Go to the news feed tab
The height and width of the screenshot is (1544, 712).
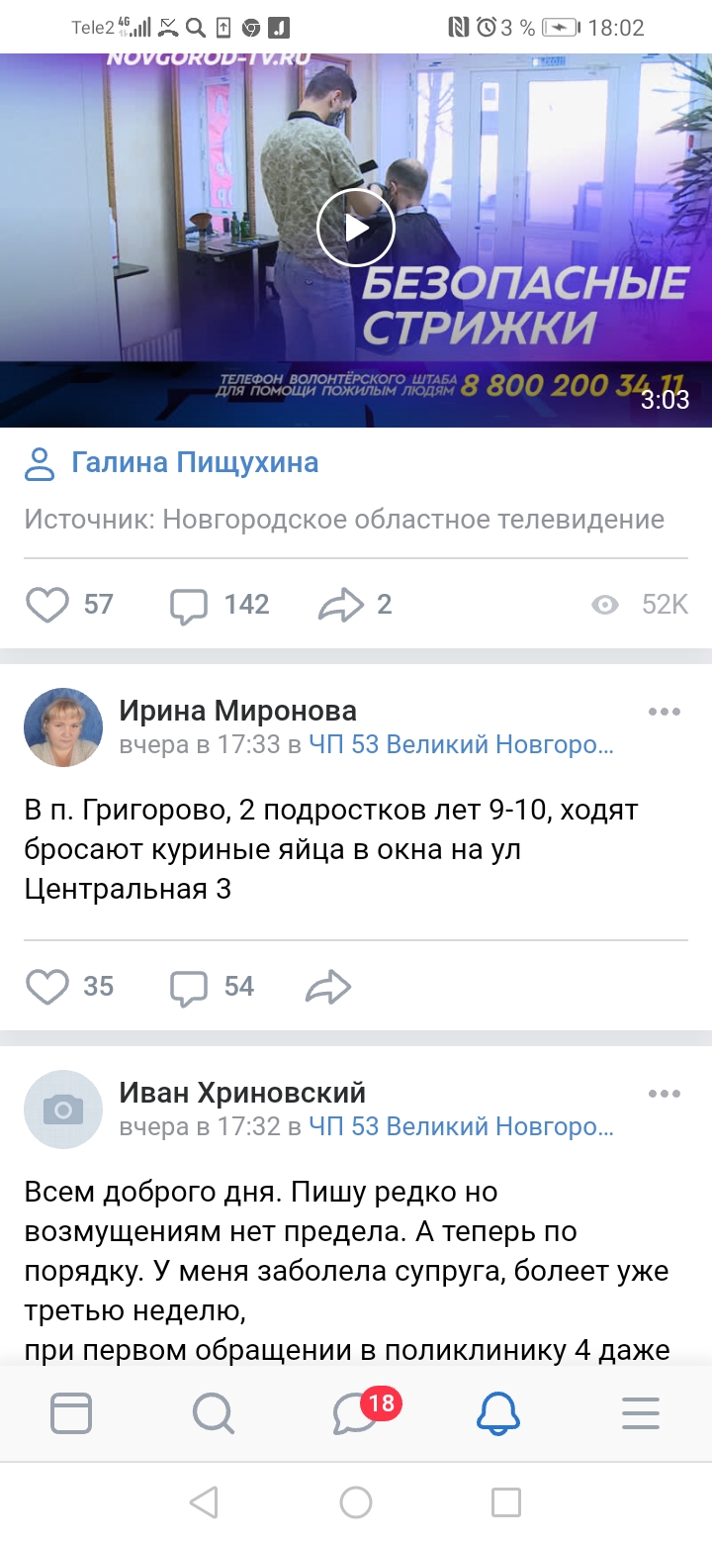(x=71, y=1412)
